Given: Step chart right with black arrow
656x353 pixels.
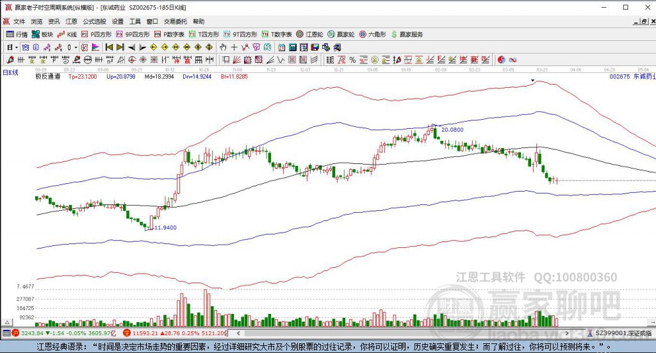Looking at the screenshot, I should tap(142, 47).
